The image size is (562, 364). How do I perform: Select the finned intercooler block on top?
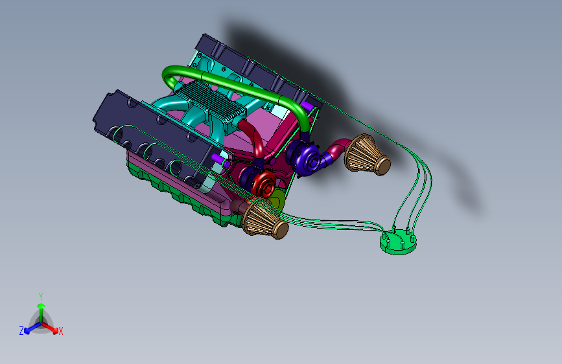click(209, 102)
